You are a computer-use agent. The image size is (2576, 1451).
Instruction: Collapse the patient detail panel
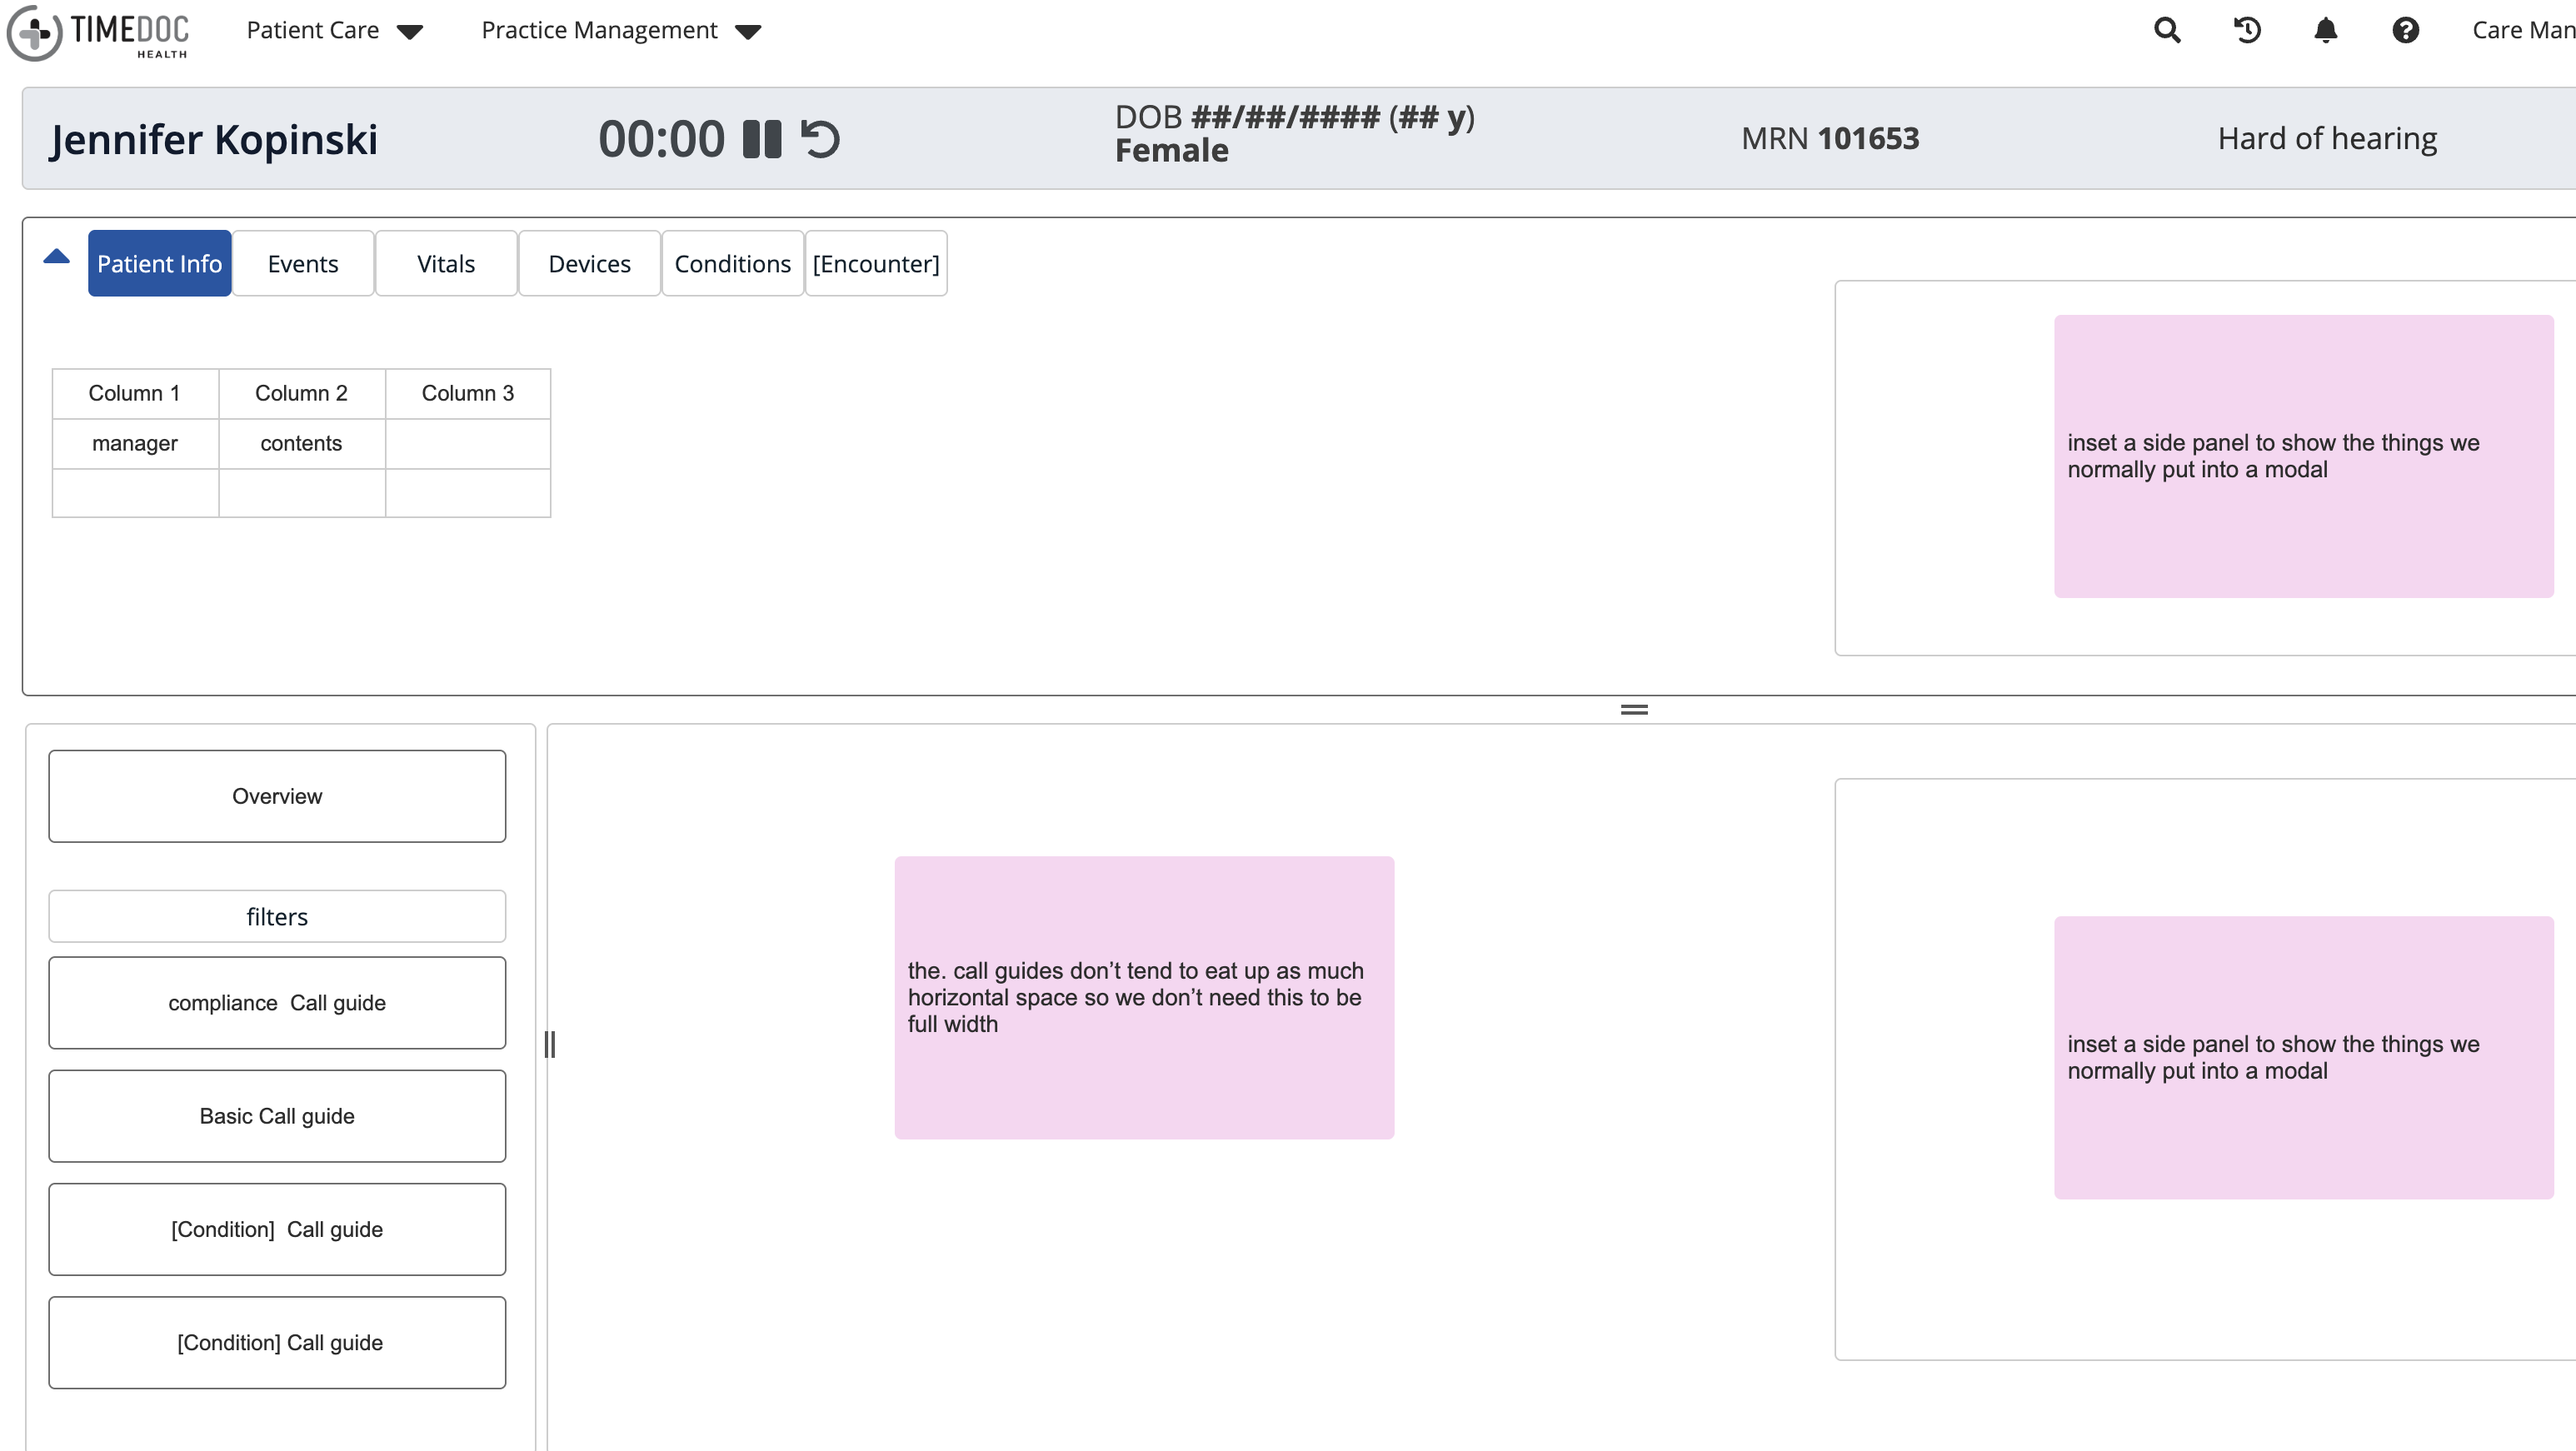pyautogui.click(x=56, y=256)
